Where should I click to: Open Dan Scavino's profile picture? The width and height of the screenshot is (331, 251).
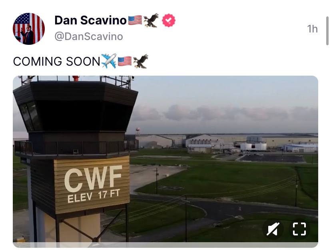pyautogui.click(x=29, y=28)
